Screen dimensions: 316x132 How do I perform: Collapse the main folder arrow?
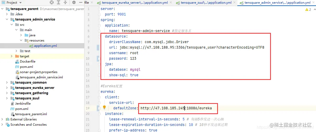[17, 30]
